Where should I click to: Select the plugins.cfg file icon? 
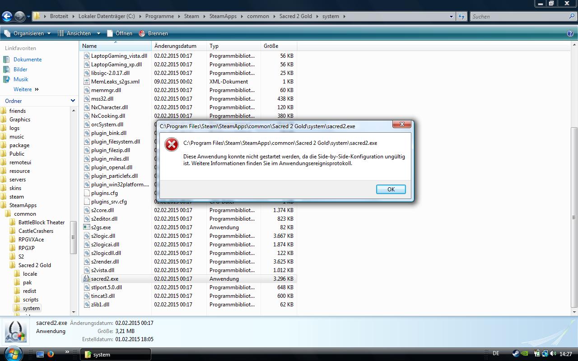87,193
